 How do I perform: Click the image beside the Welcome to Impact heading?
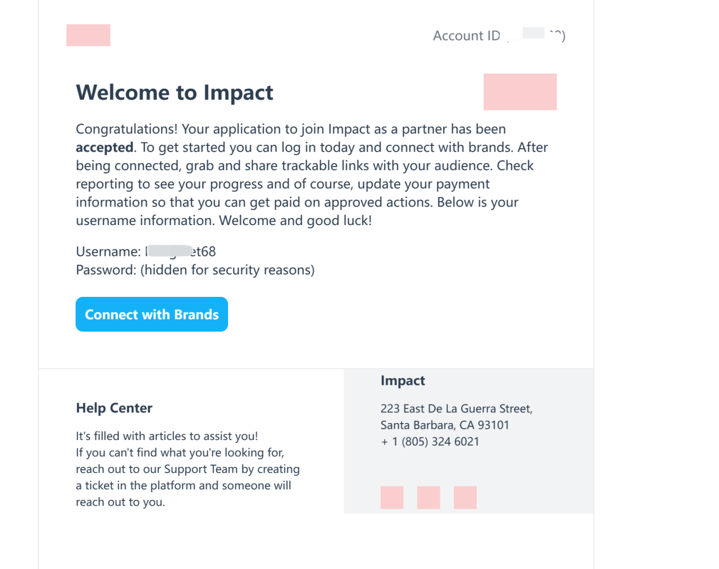[520, 92]
